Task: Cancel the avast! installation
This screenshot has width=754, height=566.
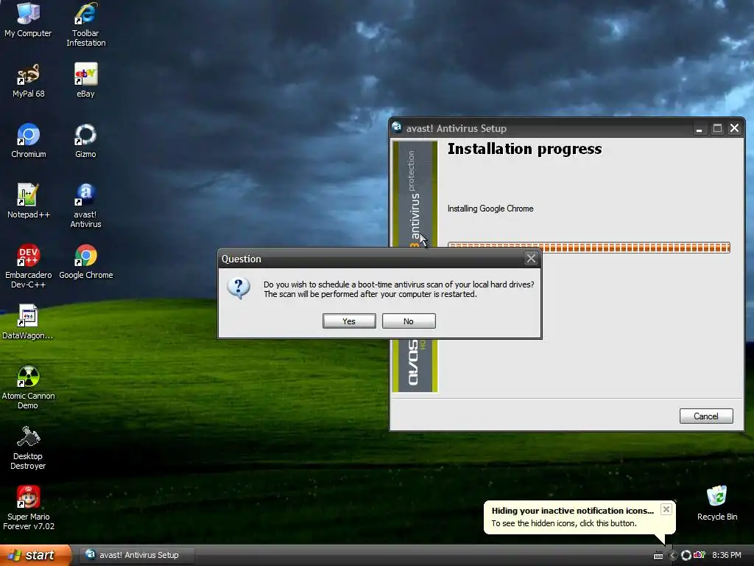Action: pyautogui.click(x=706, y=416)
